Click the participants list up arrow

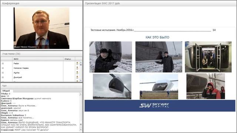(81, 62)
